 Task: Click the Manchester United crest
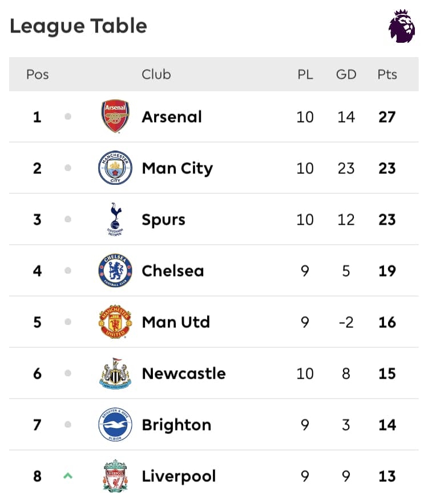point(115,322)
